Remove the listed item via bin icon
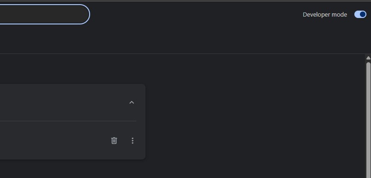This screenshot has width=371, height=178. pos(114,141)
